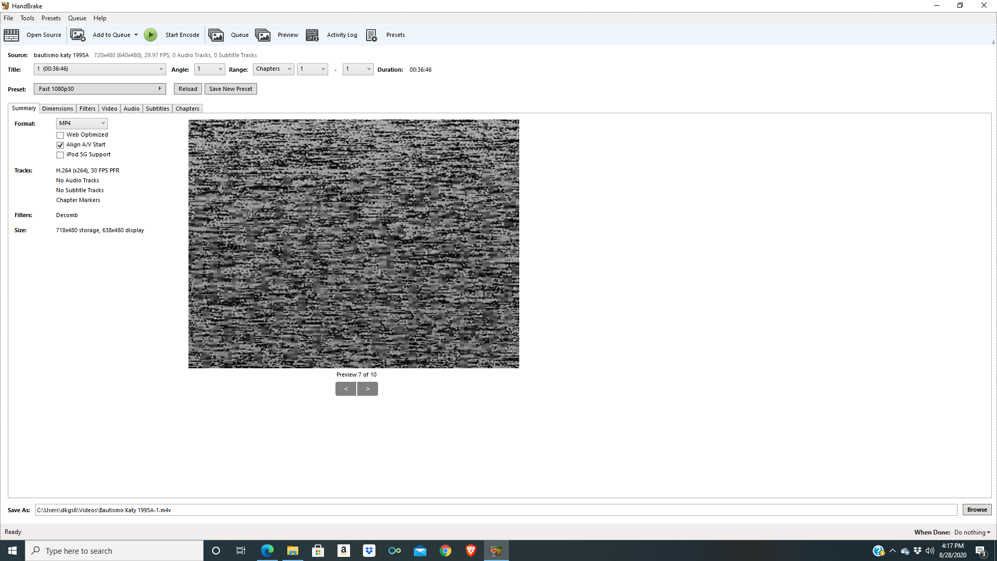Click Save New Preset button
The image size is (997, 561).
coord(231,89)
